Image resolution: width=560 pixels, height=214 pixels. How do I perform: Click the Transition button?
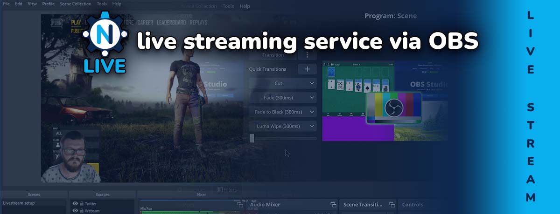273,55
